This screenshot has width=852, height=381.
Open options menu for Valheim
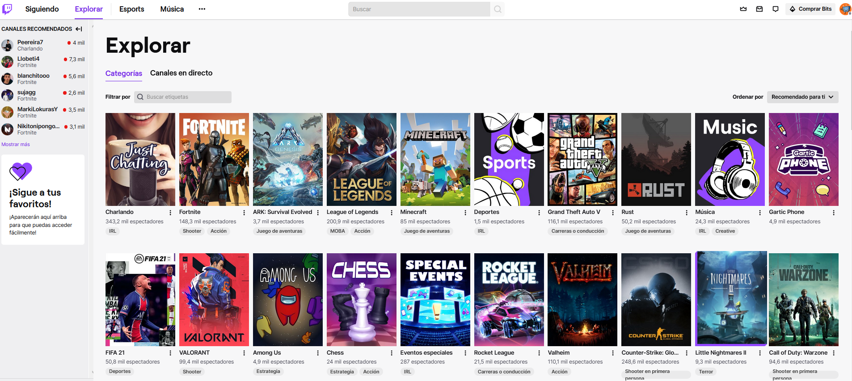[x=613, y=353]
